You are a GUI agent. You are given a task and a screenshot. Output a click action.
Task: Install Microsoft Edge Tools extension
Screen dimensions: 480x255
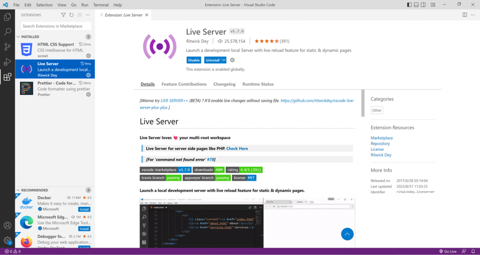pos(84,229)
